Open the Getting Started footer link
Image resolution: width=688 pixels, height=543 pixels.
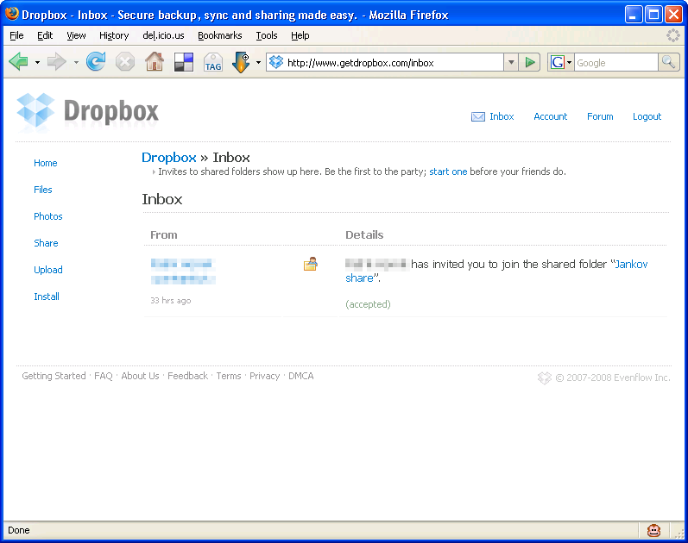pyautogui.click(x=54, y=376)
